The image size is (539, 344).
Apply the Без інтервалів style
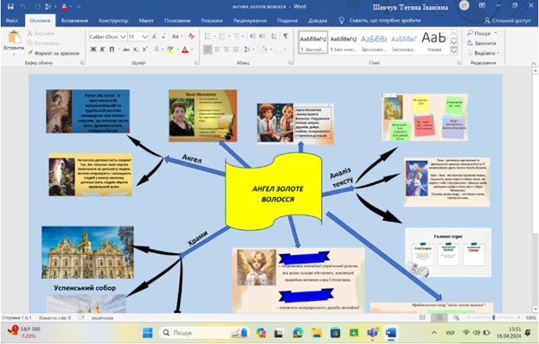[x=343, y=42]
